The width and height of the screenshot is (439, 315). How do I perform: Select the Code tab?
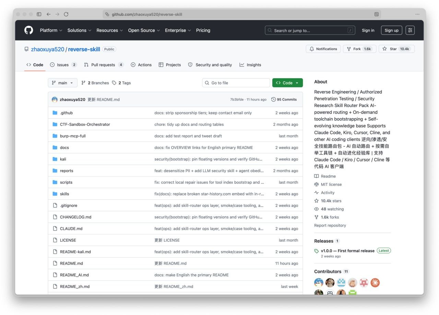(x=35, y=65)
